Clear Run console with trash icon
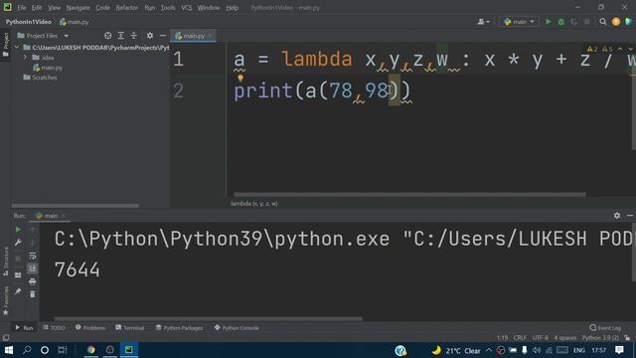 click(x=33, y=294)
